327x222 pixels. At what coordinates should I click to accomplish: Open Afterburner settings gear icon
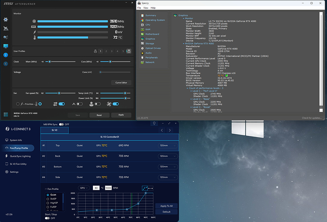click(x=6, y=19)
